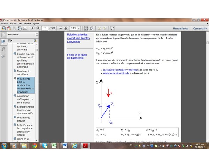
Task: Switch to read mode with expand arrows icon
Action: pyautogui.click(x=113, y=29)
